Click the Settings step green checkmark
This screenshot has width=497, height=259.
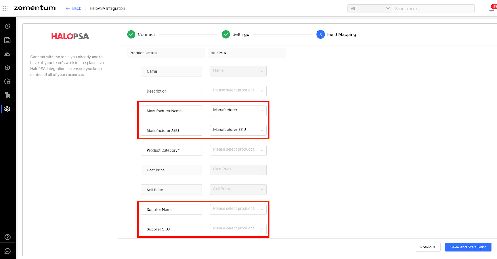(x=226, y=34)
